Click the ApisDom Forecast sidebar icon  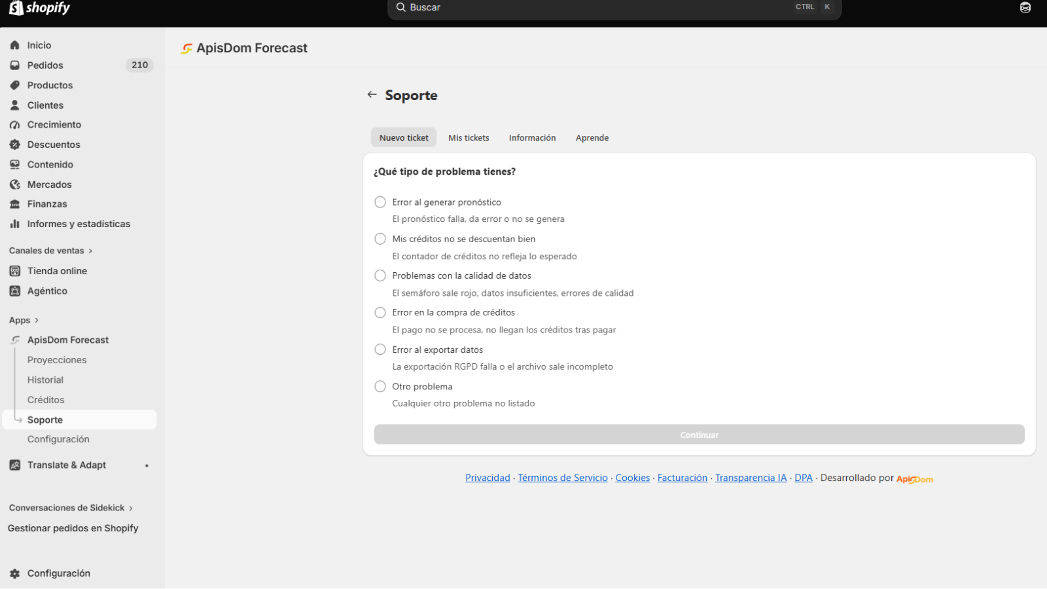[15, 340]
